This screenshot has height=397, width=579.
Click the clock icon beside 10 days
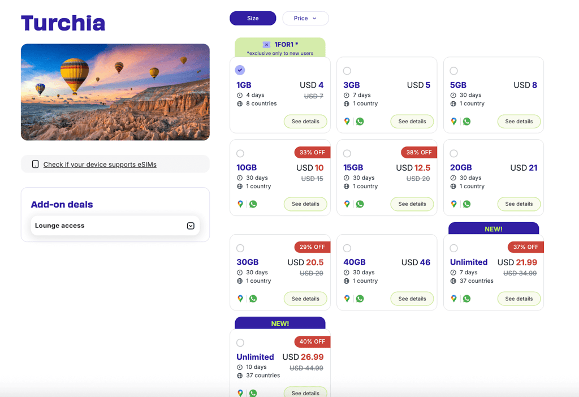pos(240,367)
